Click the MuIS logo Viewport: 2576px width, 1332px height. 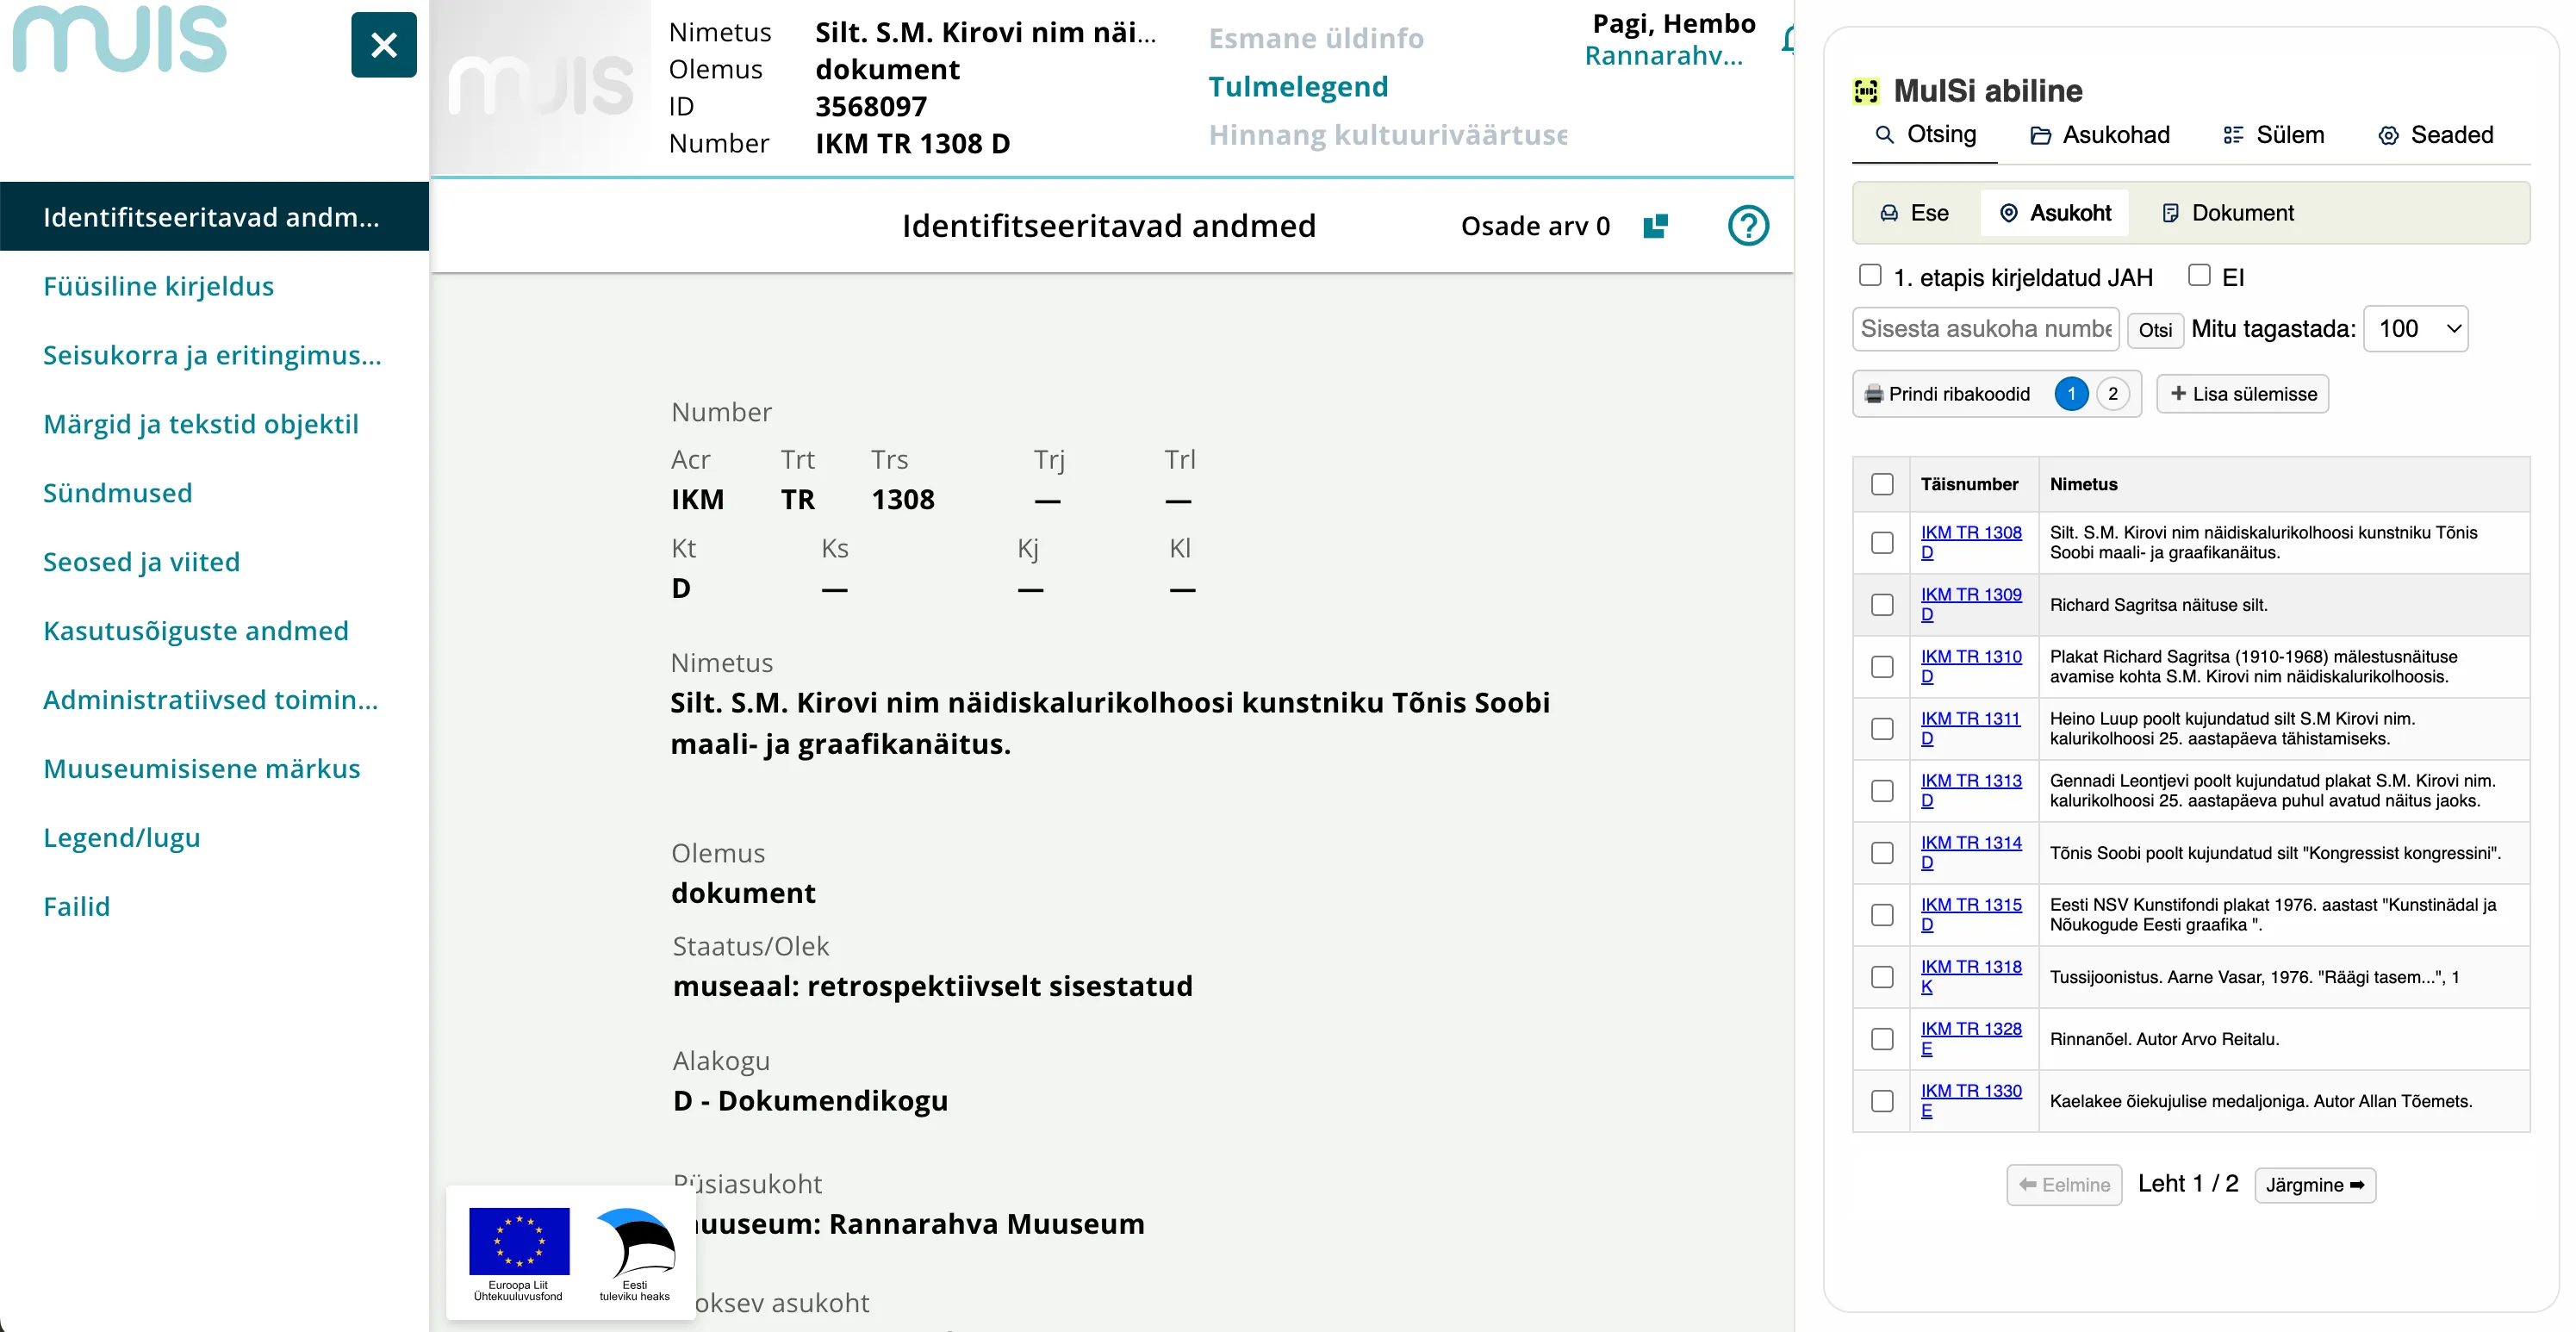click(x=120, y=40)
